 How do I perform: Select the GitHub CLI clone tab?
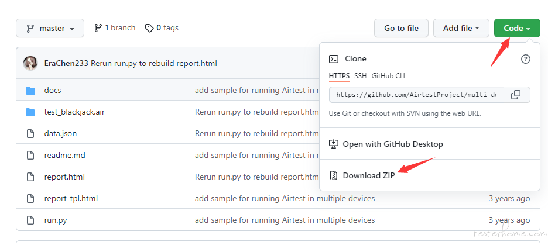pyautogui.click(x=388, y=76)
